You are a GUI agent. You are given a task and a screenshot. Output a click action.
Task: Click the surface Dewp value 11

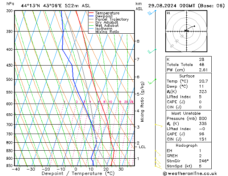pos(201,87)
